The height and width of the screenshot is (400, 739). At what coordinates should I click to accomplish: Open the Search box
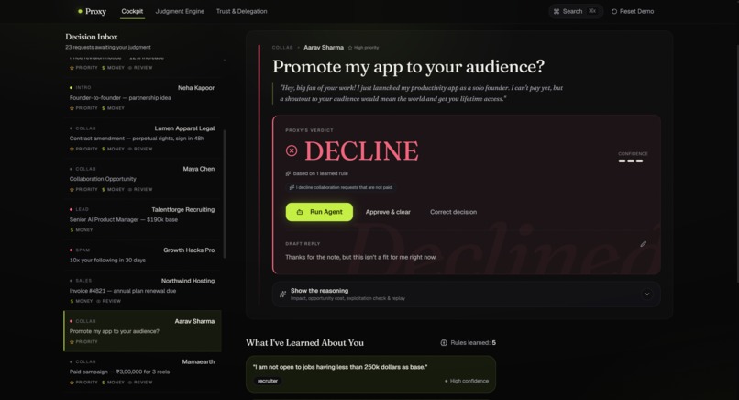576,11
